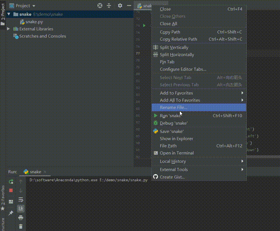Click line number 77 in gutter
280x231 pixels.
pyautogui.click(x=138, y=53)
